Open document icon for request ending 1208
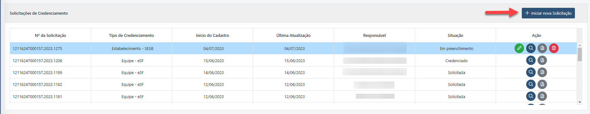 click(x=542, y=60)
